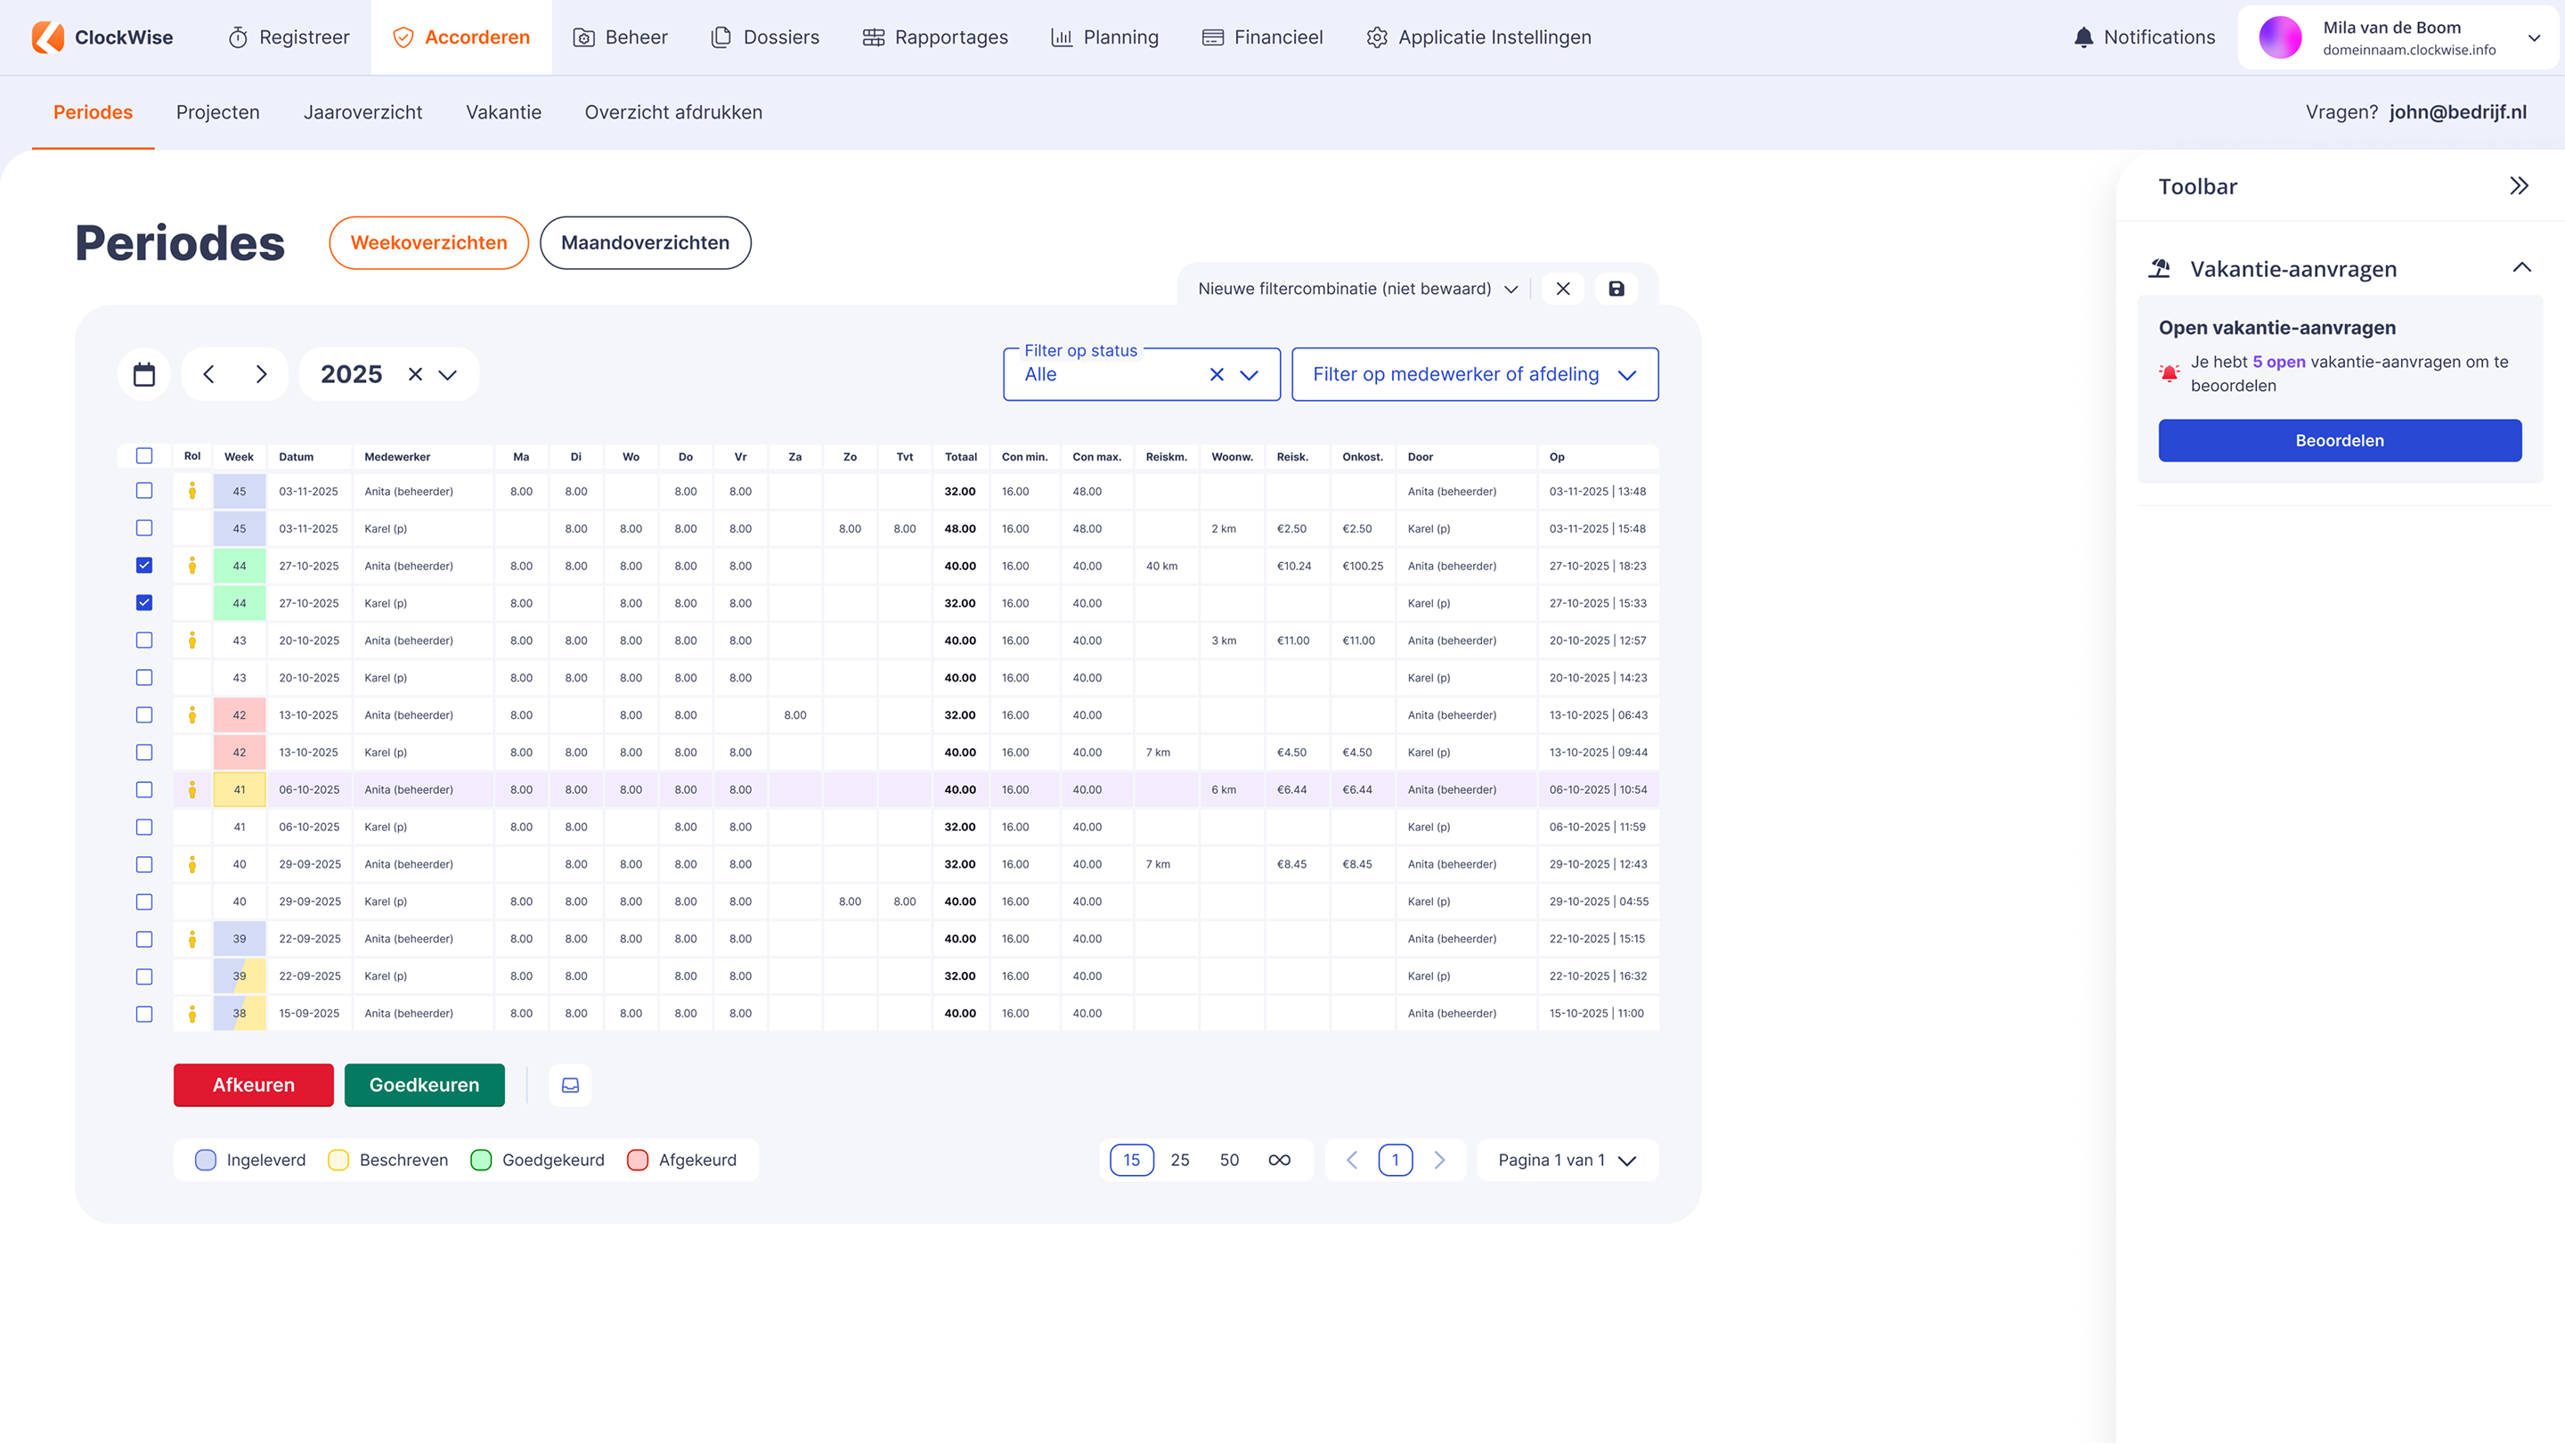Expand the Pagina 1 van 1 dropdown

tap(1567, 1160)
